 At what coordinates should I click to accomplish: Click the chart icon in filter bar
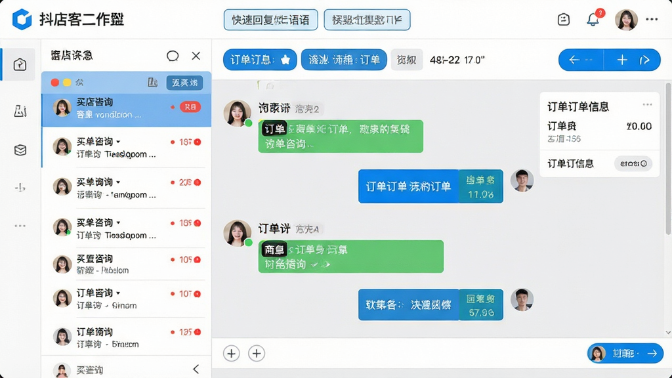coord(152,82)
